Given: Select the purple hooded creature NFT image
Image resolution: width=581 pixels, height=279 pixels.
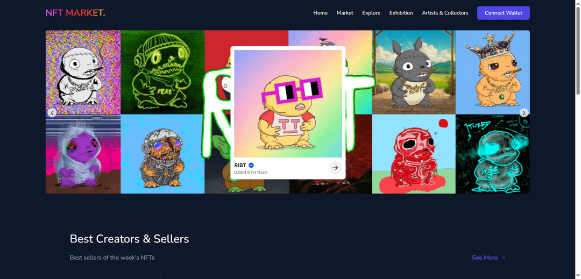Looking at the screenshot, I should 83,154.
